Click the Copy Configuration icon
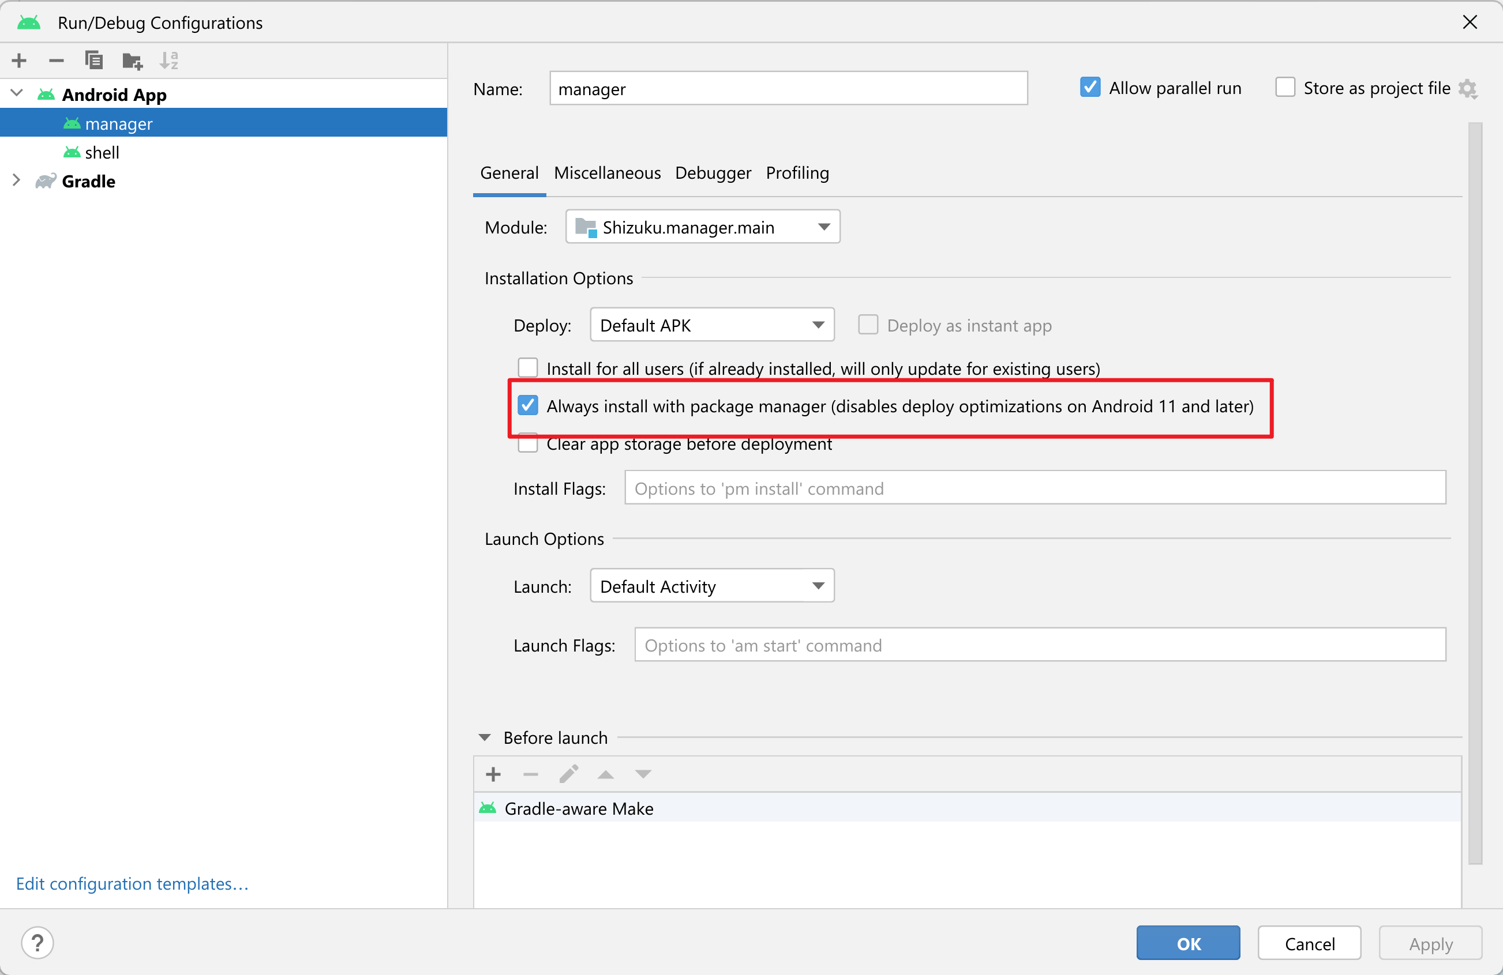The width and height of the screenshot is (1503, 975). 93,61
